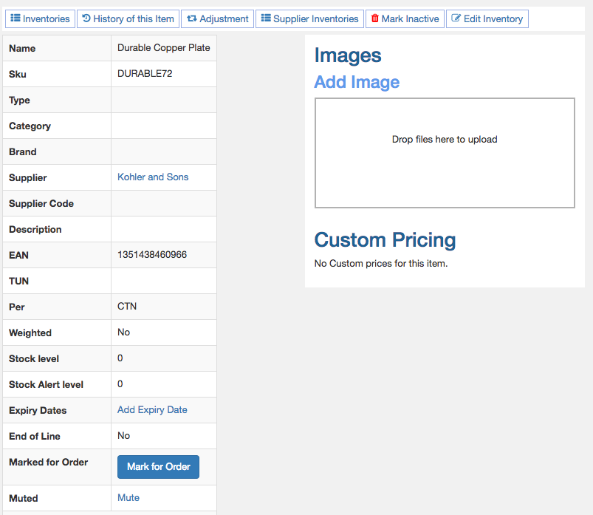
Task: Click the Durable Copper Plate name cell
Action: (x=164, y=48)
